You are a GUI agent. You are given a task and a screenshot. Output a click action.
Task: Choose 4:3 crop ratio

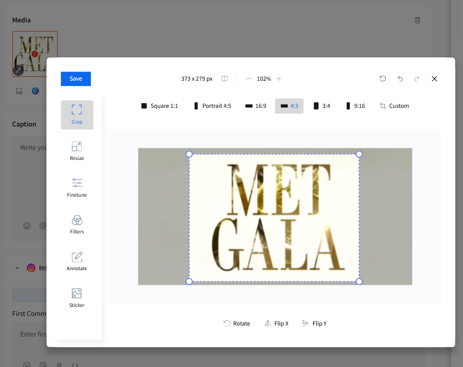(289, 106)
